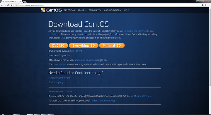Open the Docker registry link

[56, 82]
